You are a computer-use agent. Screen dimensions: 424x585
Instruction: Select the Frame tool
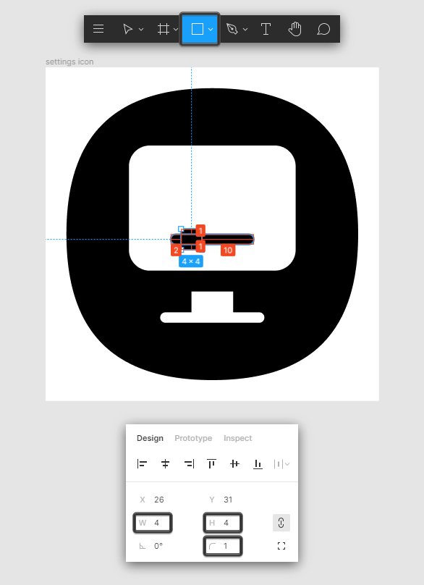point(164,29)
